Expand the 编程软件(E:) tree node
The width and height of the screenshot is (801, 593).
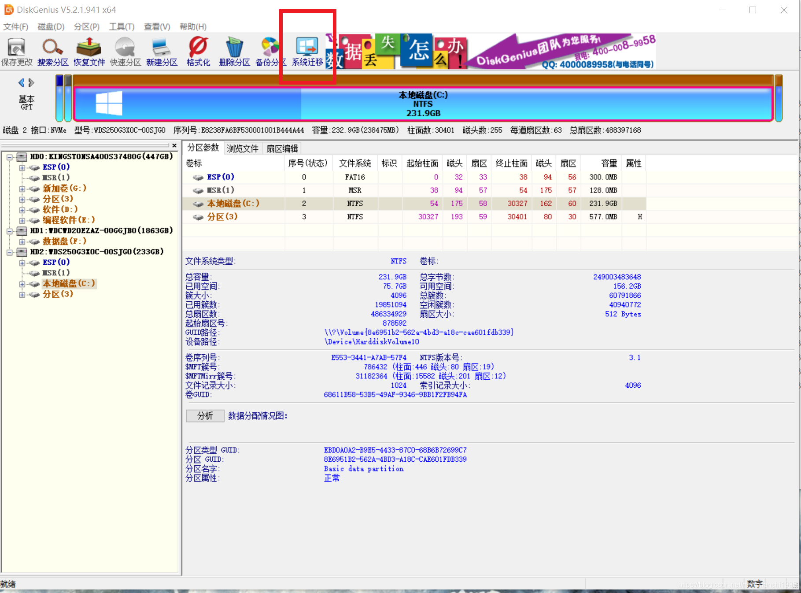22,220
